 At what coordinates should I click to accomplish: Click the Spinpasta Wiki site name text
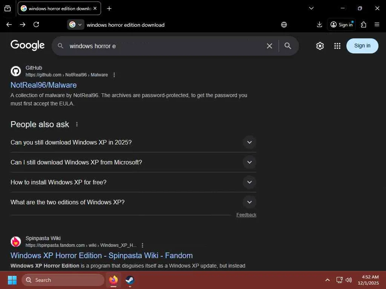pos(43,238)
